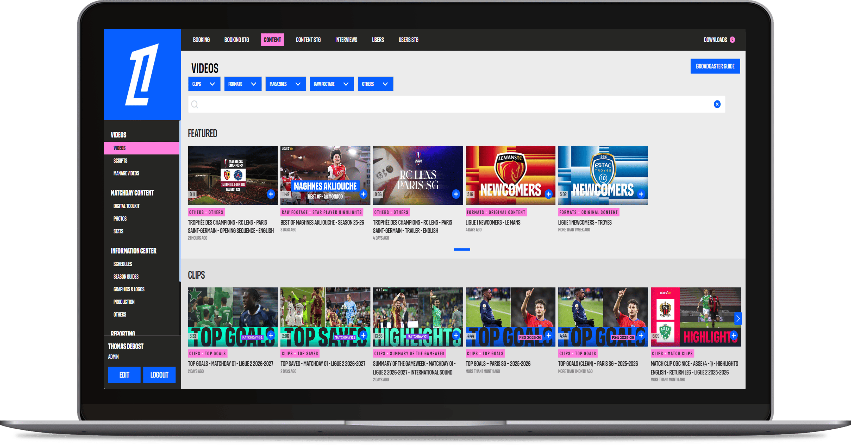Click the Raw Footage - Star Player Highlights tag
This screenshot has width=851, height=445.
pos(322,212)
